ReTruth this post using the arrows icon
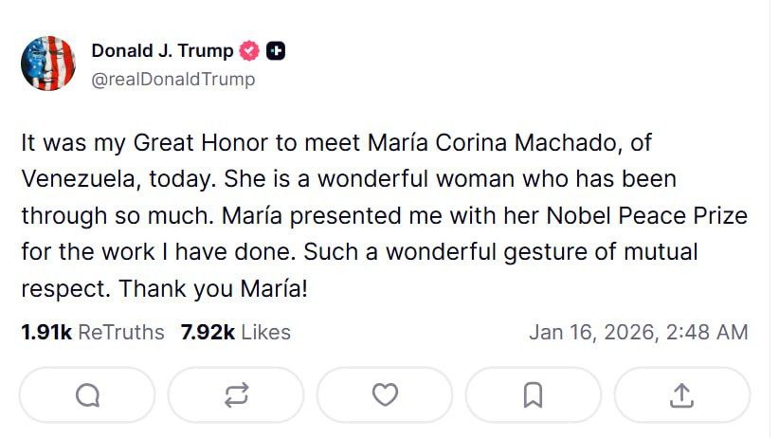The width and height of the screenshot is (779, 438). [236, 394]
